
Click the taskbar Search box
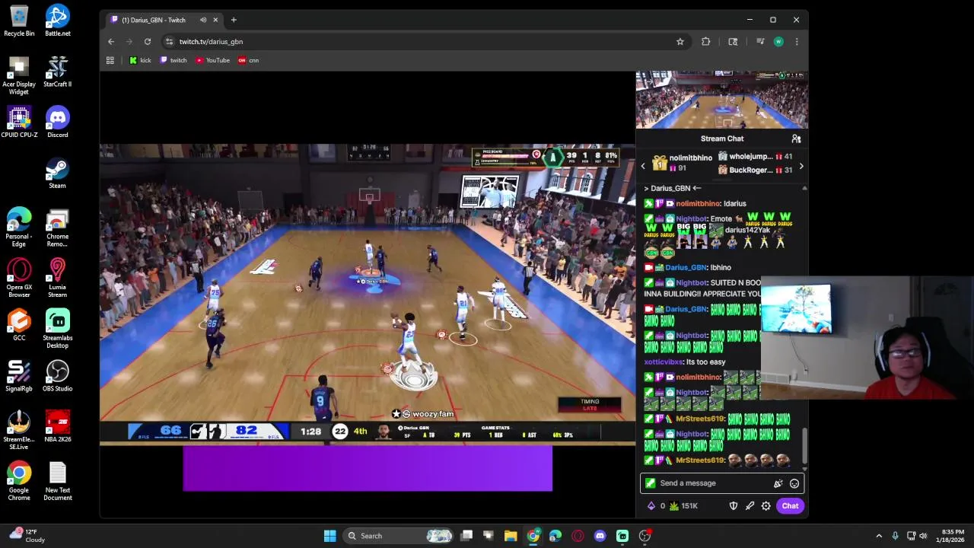click(399, 536)
